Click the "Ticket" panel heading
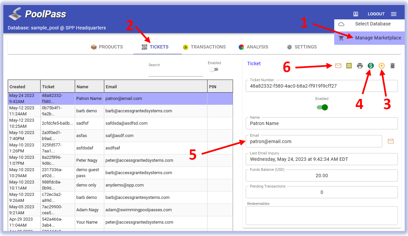The image size is (408, 236). click(254, 64)
